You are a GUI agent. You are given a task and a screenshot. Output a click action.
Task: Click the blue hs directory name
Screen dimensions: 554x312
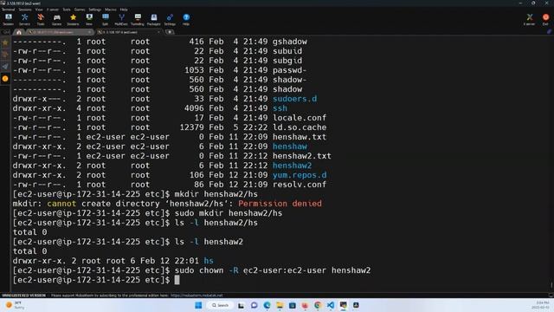pos(209,261)
